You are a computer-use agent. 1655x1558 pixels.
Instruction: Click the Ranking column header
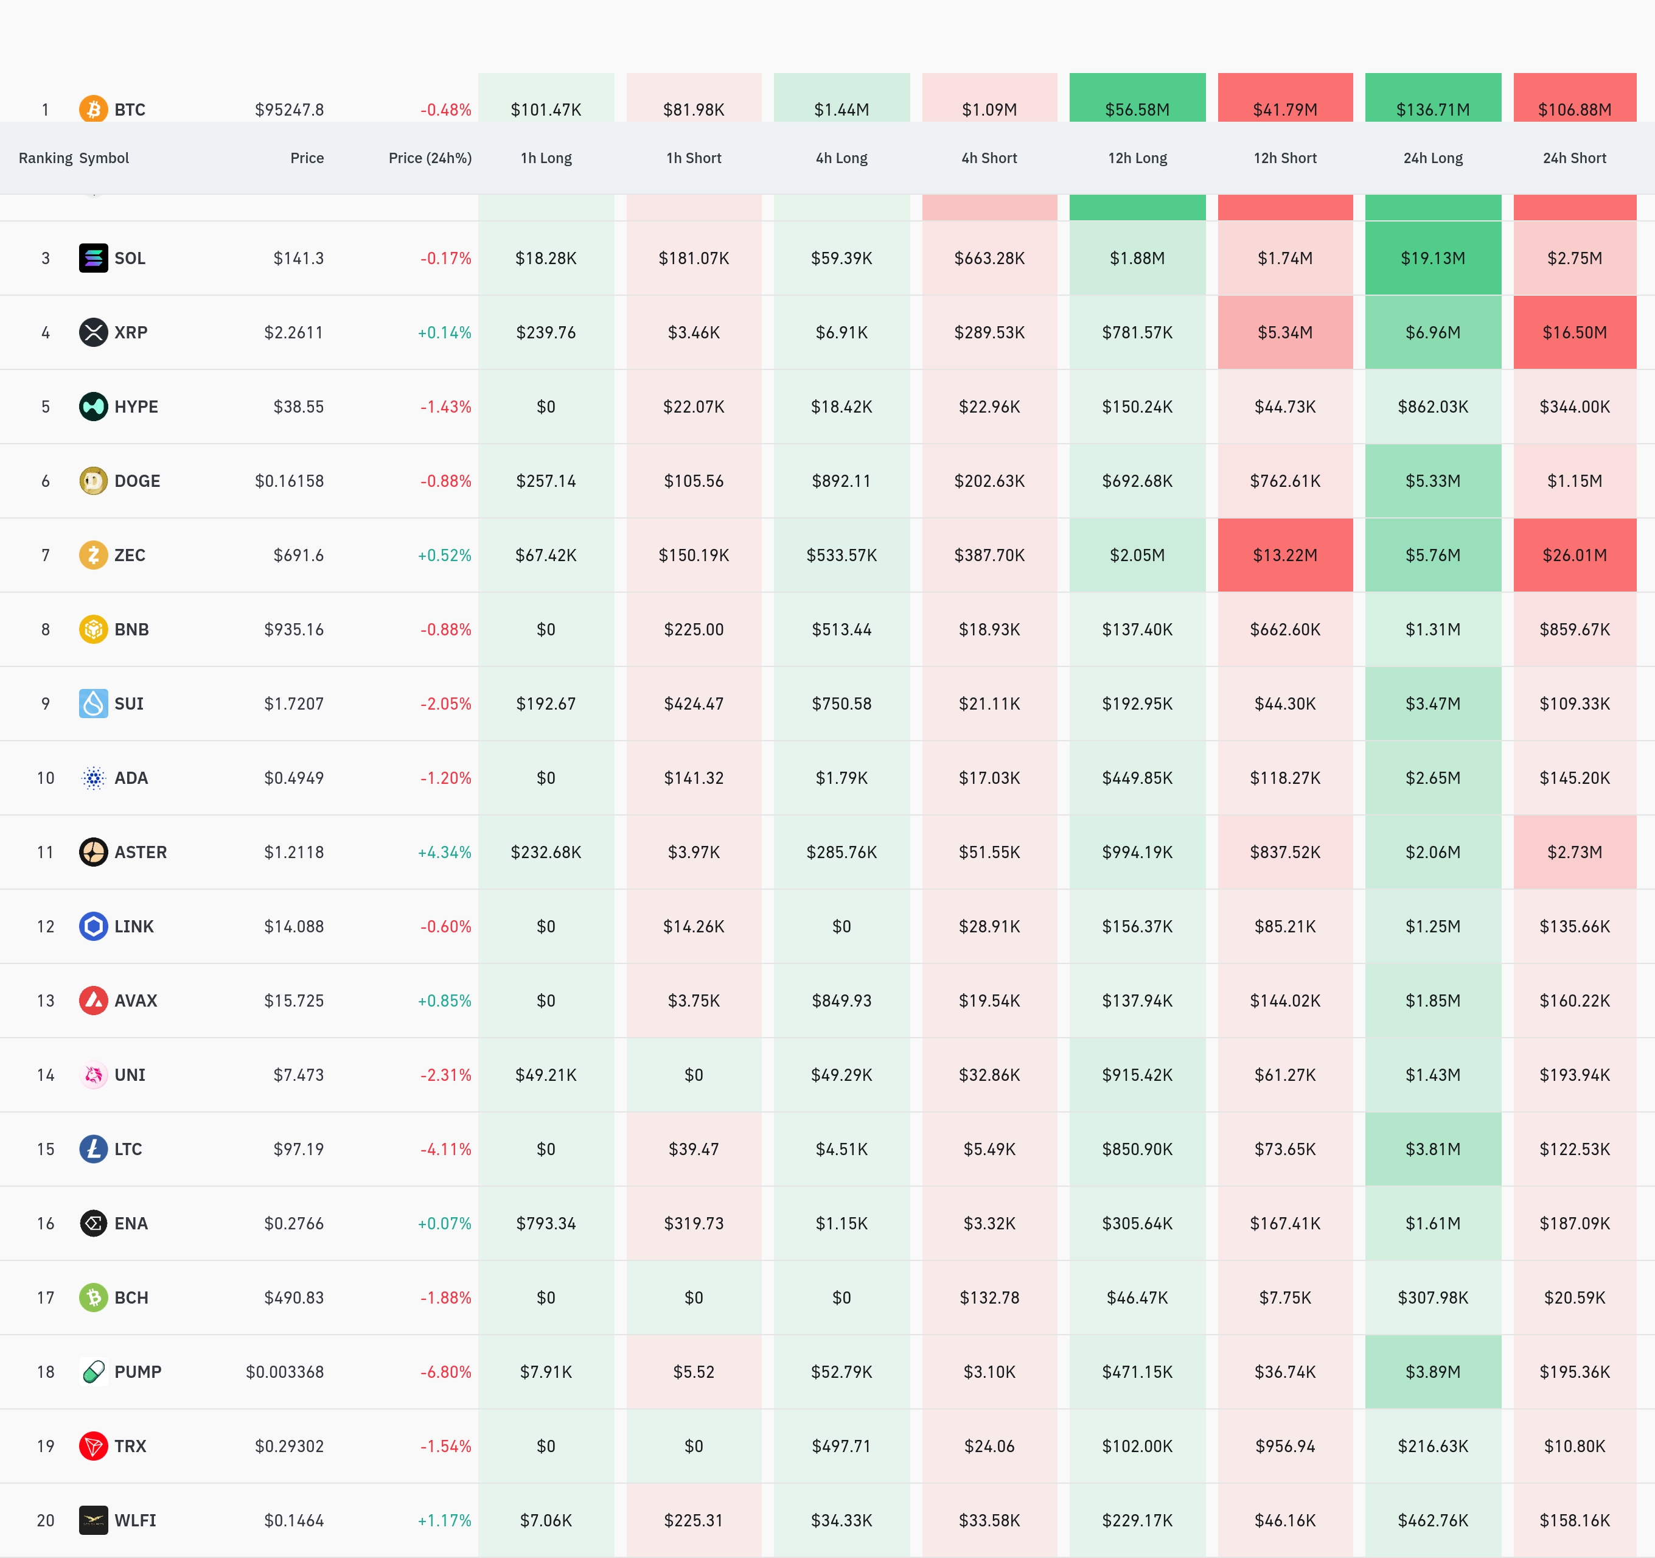(x=46, y=158)
